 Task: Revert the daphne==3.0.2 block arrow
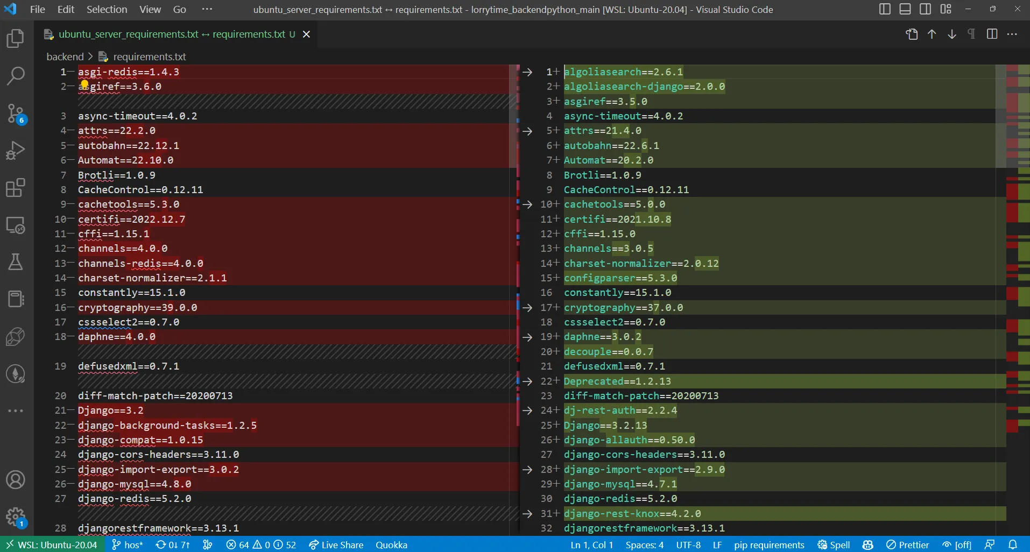point(527,337)
